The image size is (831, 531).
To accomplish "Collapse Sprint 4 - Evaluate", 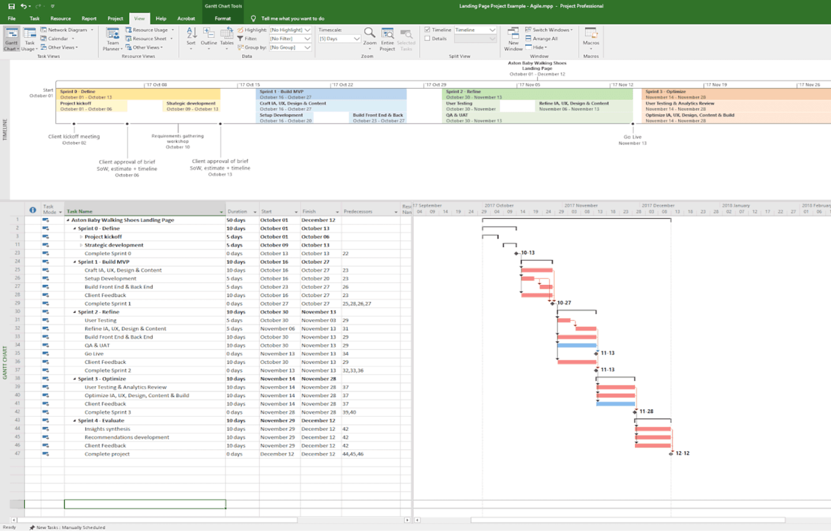I will pyautogui.click(x=75, y=421).
